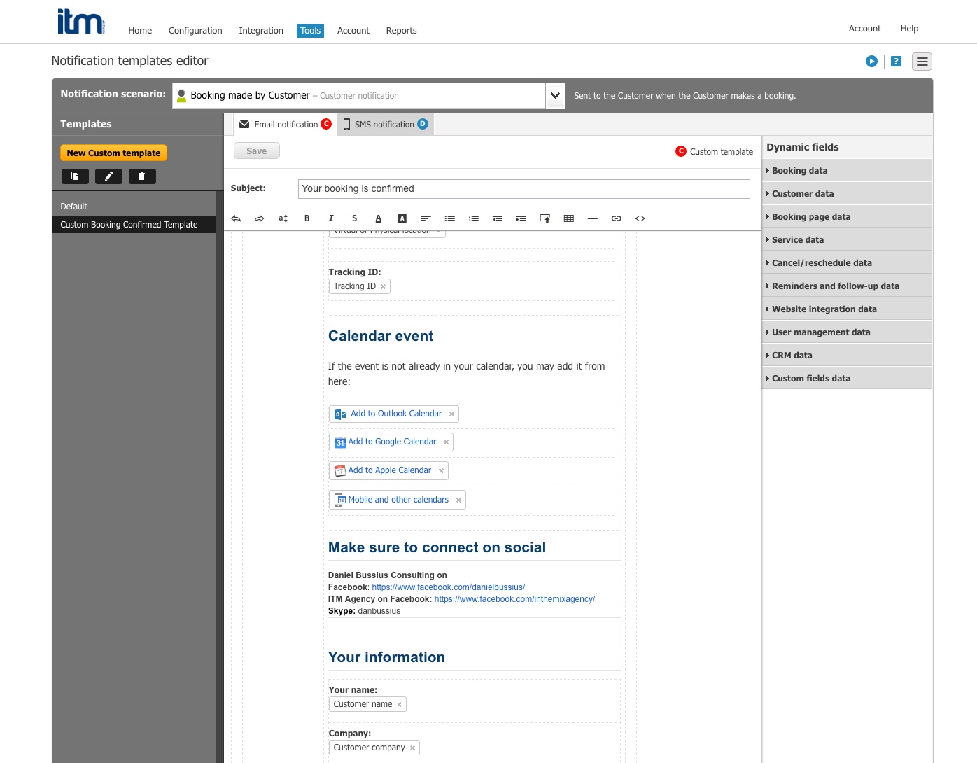Apply bold formatting in the editor toolbar

307,218
